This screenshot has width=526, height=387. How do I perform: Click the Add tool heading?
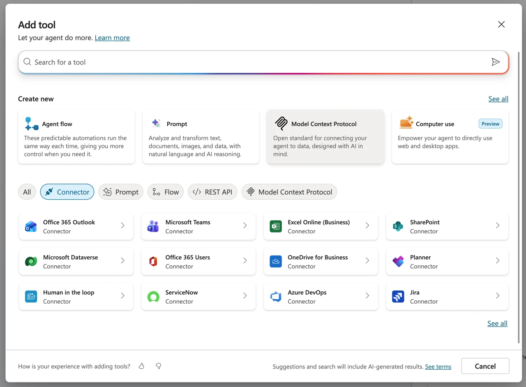point(37,25)
